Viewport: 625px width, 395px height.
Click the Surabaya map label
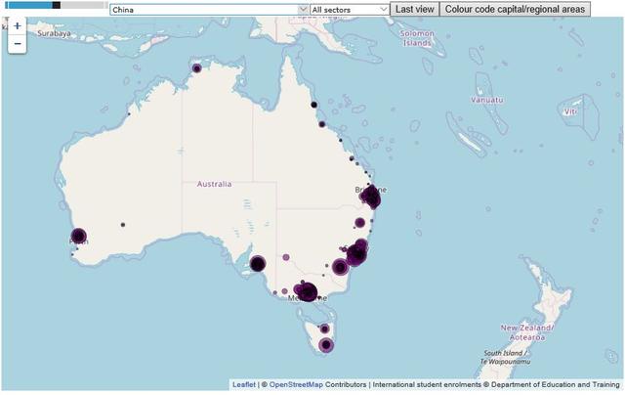(54, 33)
